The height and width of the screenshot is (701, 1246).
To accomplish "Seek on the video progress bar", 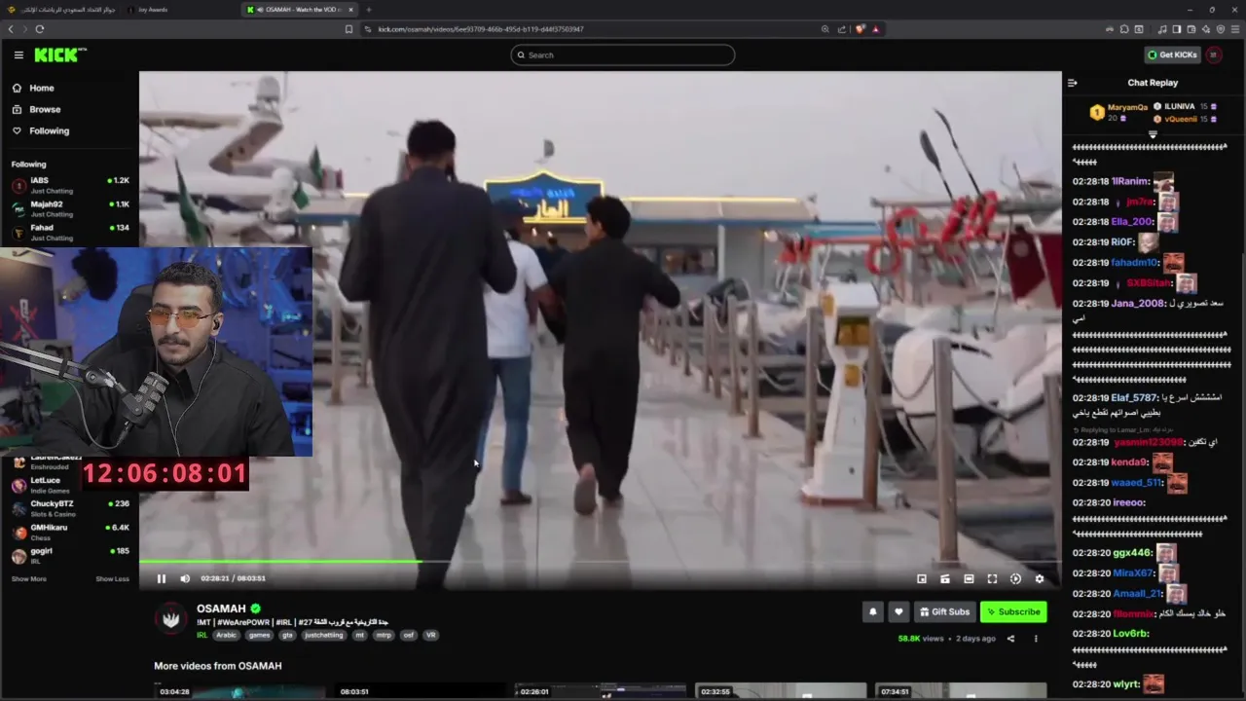I will 600,562.
